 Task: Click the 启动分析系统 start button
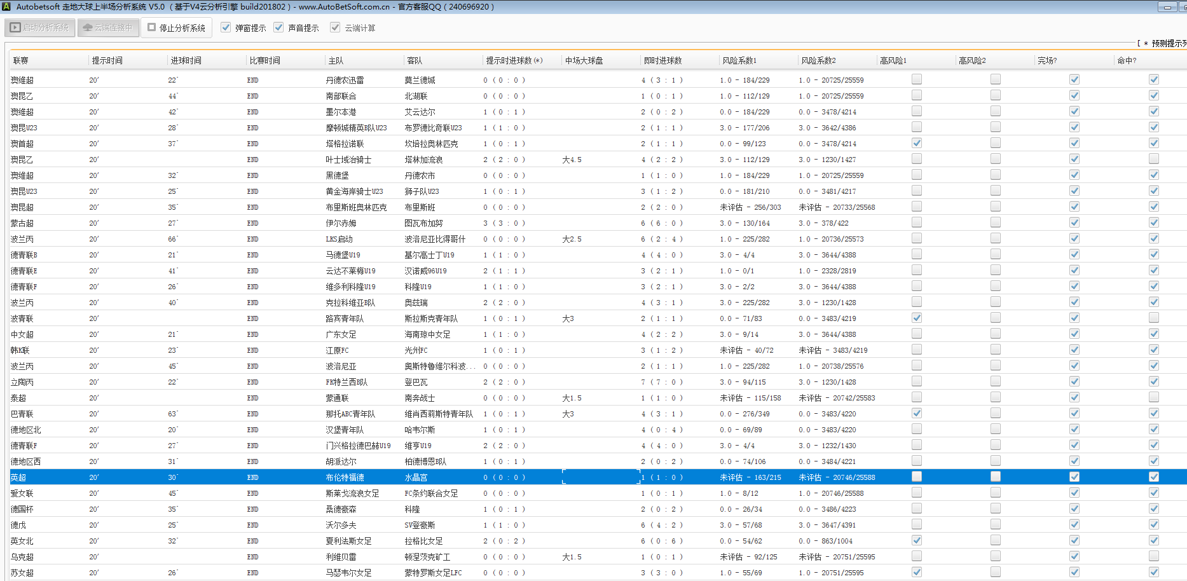(40, 28)
